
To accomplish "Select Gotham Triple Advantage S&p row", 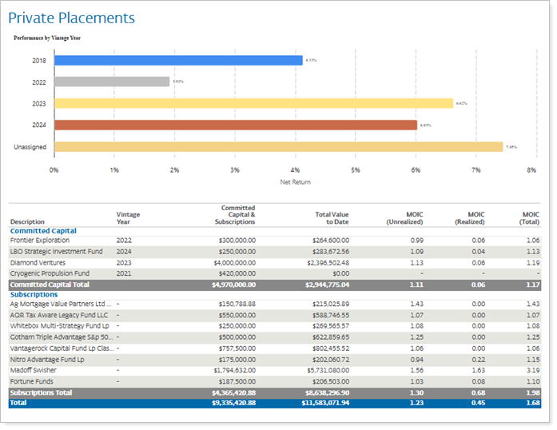I will coord(62,337).
